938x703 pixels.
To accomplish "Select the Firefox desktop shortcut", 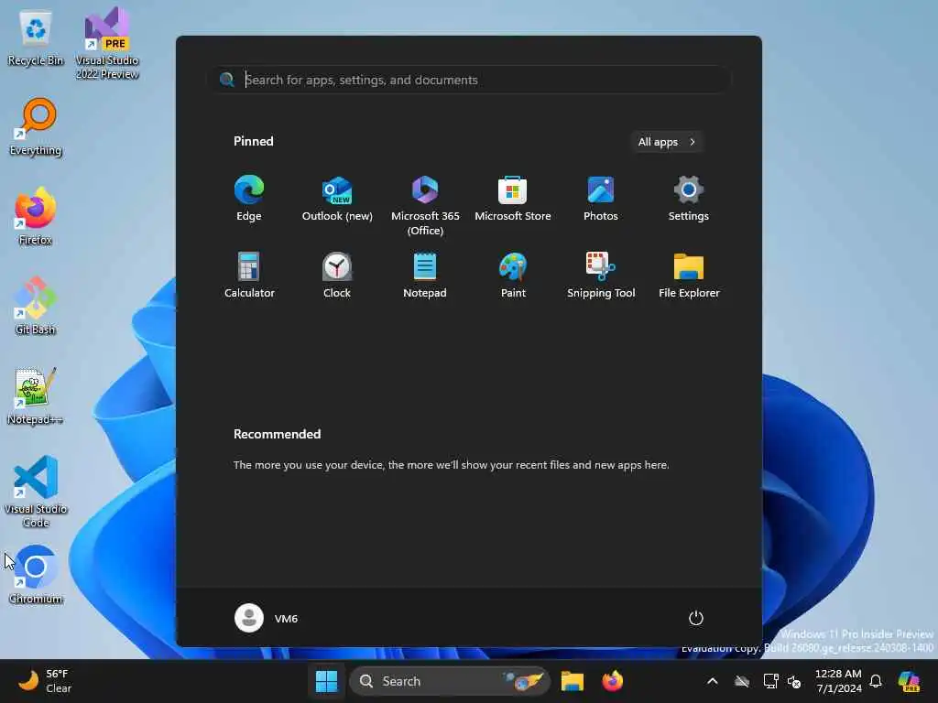I will (x=36, y=216).
